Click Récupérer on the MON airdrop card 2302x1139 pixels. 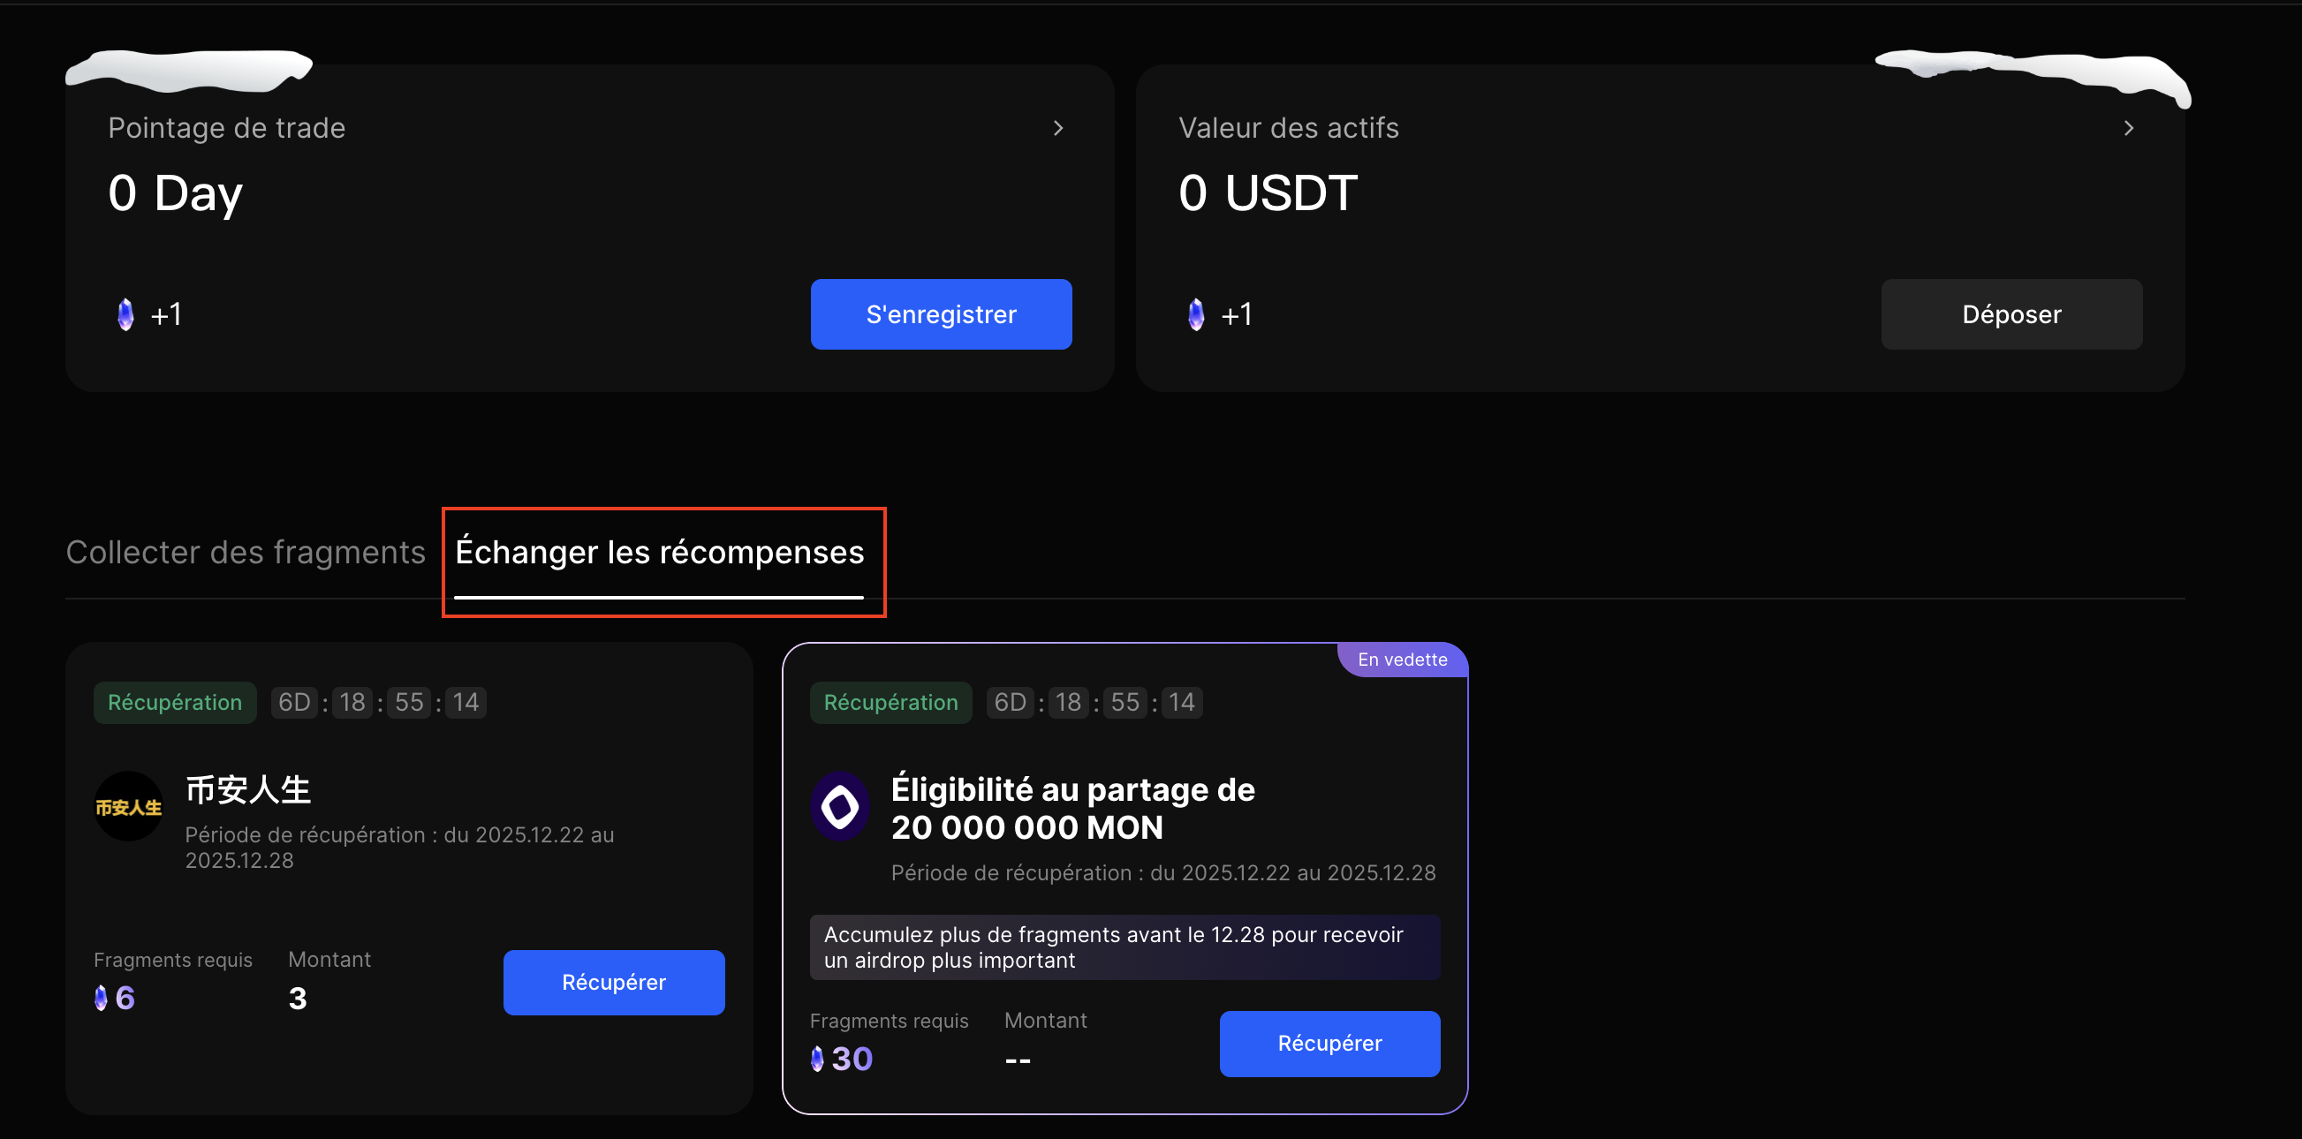click(x=1329, y=1044)
